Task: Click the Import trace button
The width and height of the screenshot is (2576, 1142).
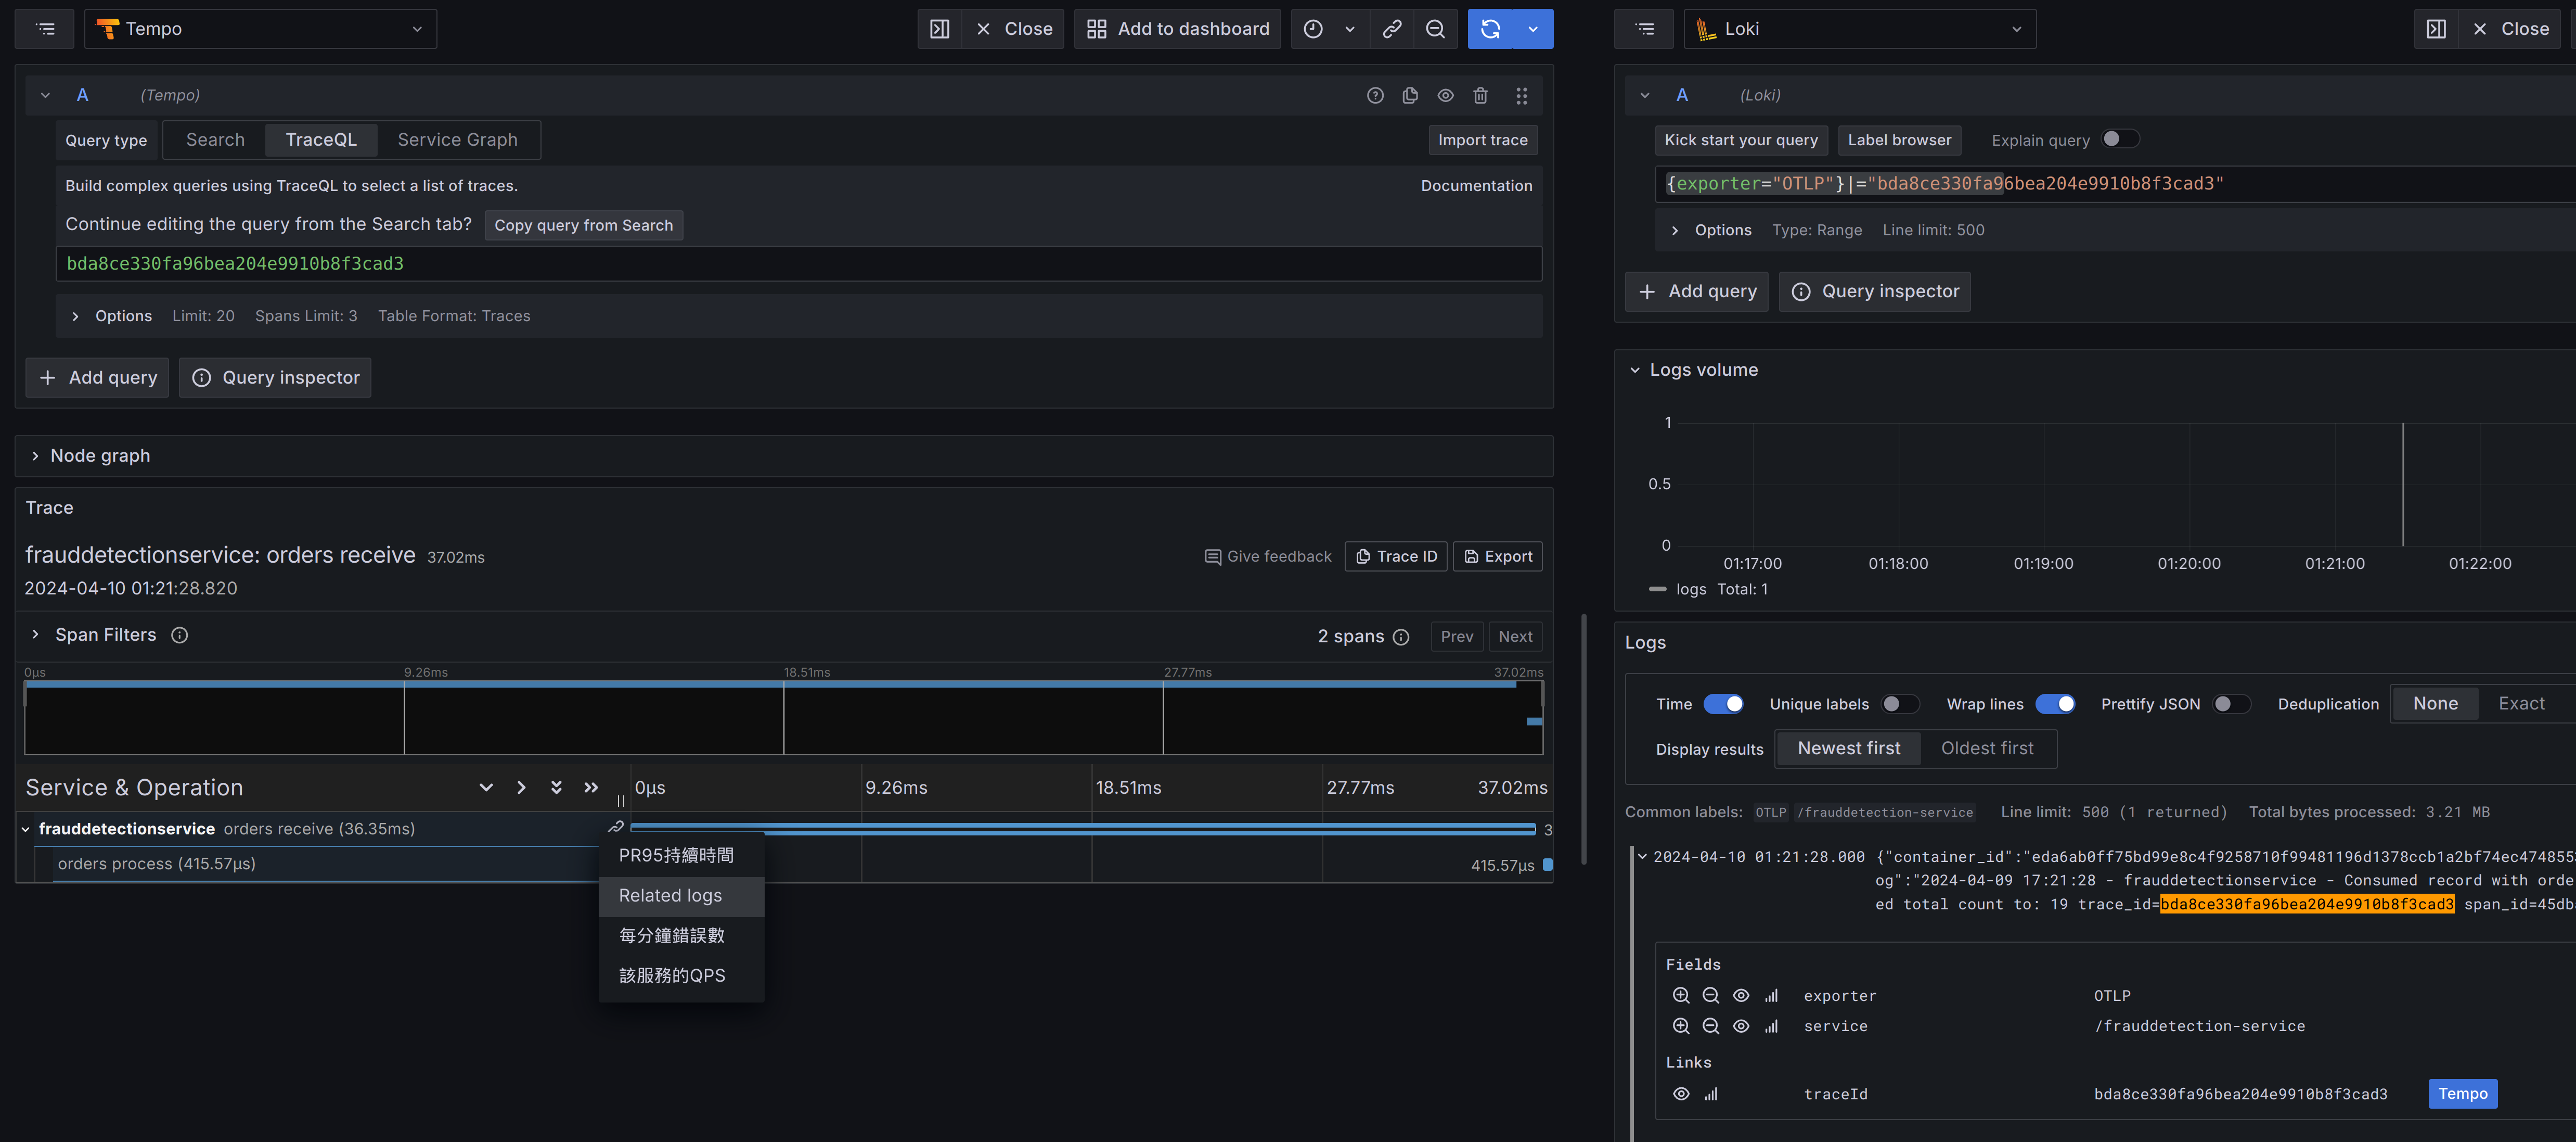Action: (1482, 140)
